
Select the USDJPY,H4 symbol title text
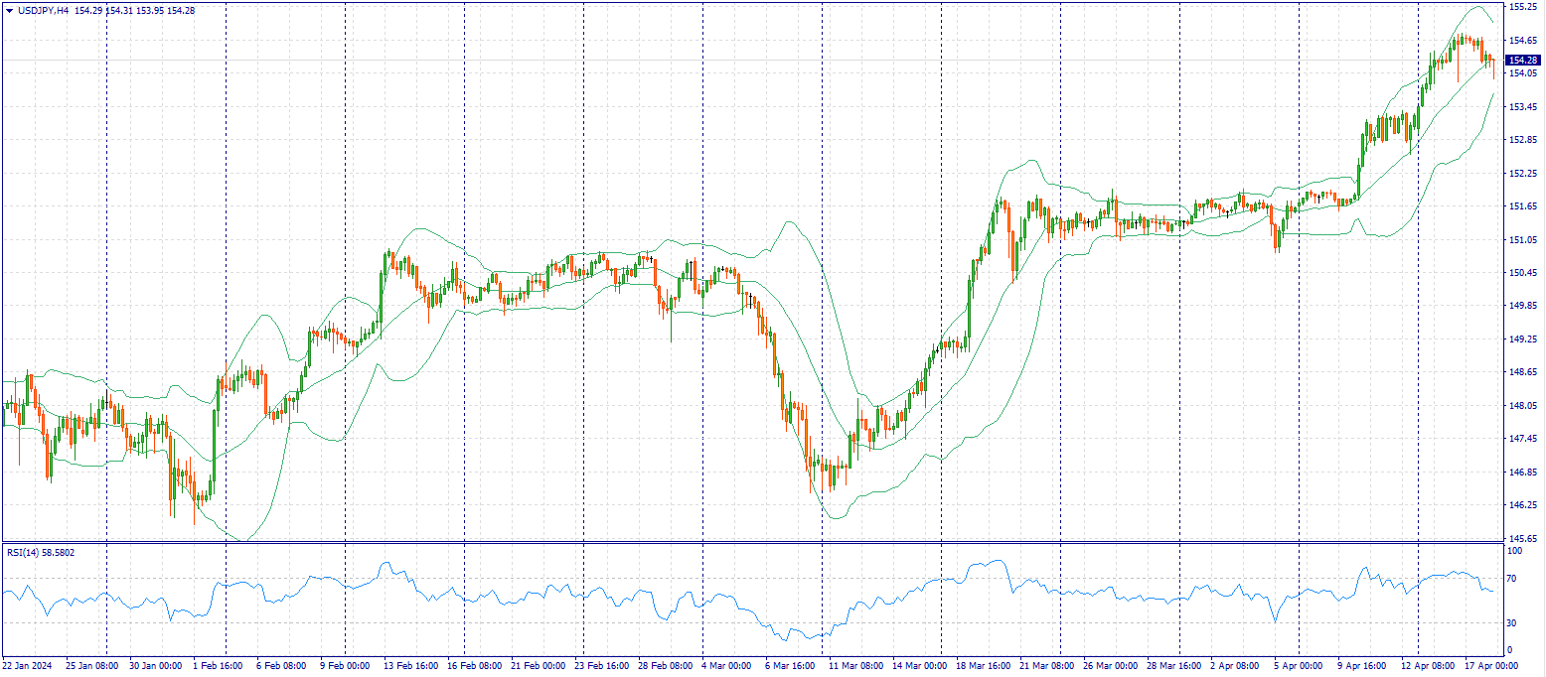(43, 11)
